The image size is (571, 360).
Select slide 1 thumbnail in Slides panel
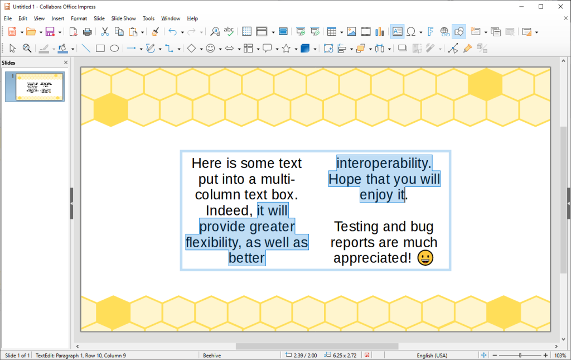coord(35,87)
